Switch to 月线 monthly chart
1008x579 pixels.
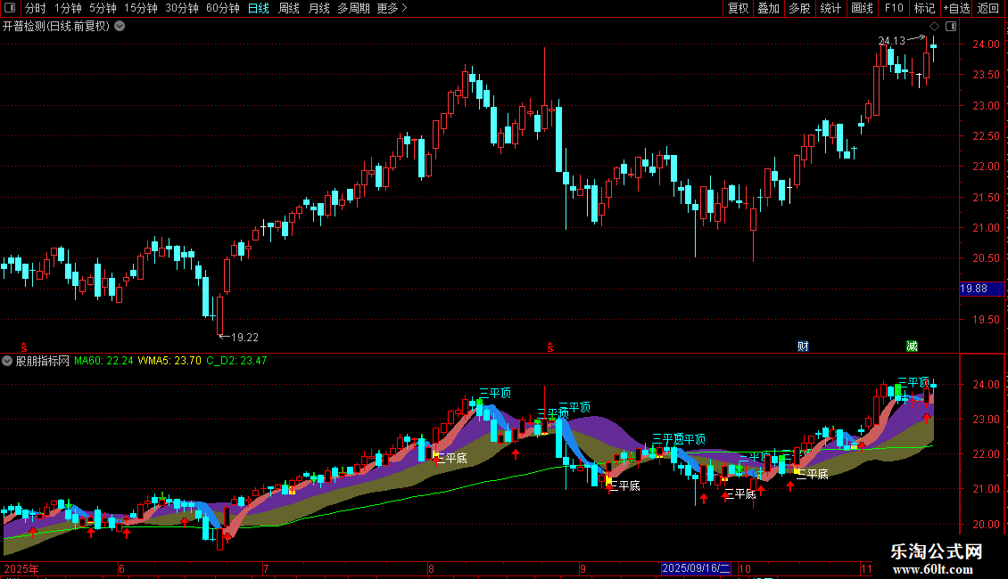click(318, 8)
